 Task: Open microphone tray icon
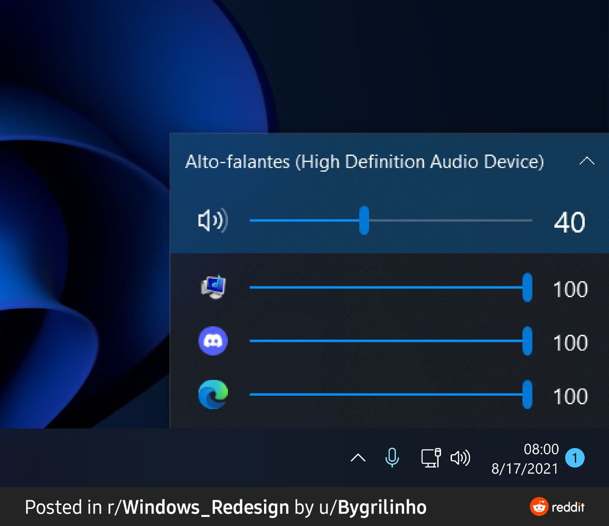coord(392,458)
